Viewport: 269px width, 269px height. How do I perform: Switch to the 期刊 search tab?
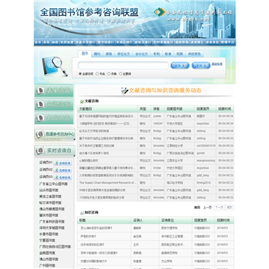[97, 54]
